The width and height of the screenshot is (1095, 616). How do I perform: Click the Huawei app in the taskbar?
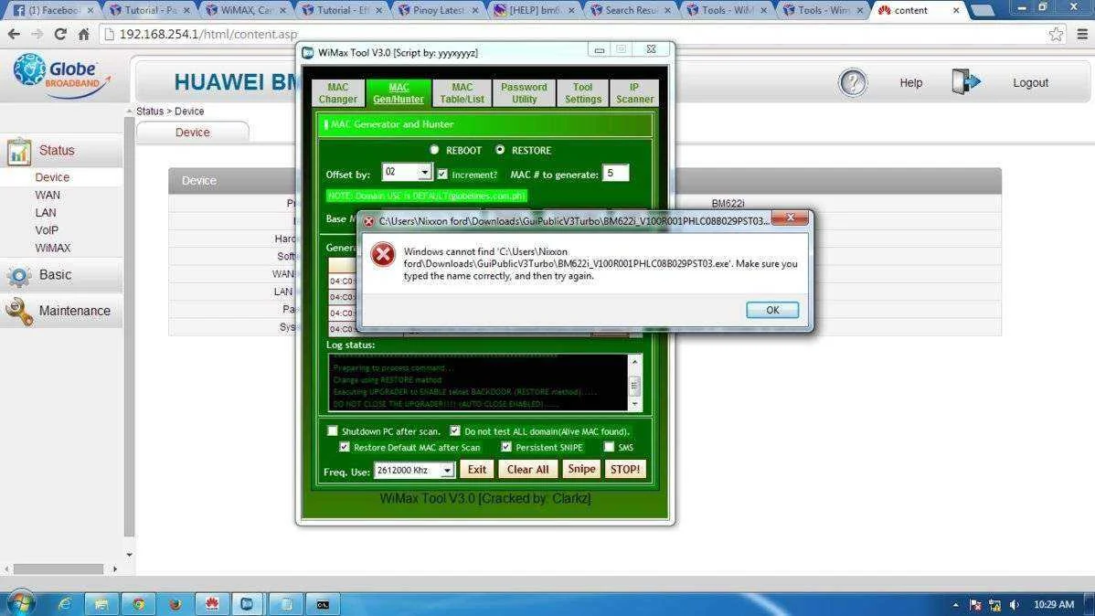(212, 603)
